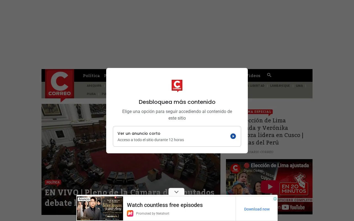Click Netshort app icon in ad
The image size is (354, 221).
(130, 214)
